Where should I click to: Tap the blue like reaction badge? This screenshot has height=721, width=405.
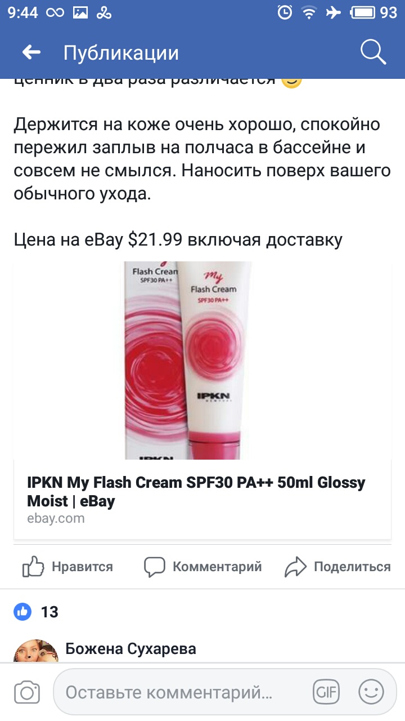(x=22, y=612)
